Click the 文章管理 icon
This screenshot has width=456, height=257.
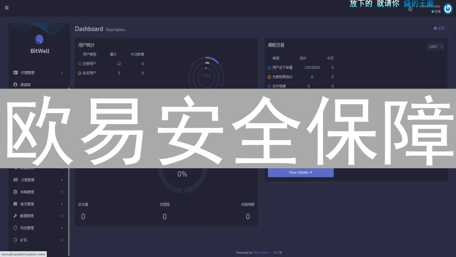pyautogui.click(x=16, y=180)
